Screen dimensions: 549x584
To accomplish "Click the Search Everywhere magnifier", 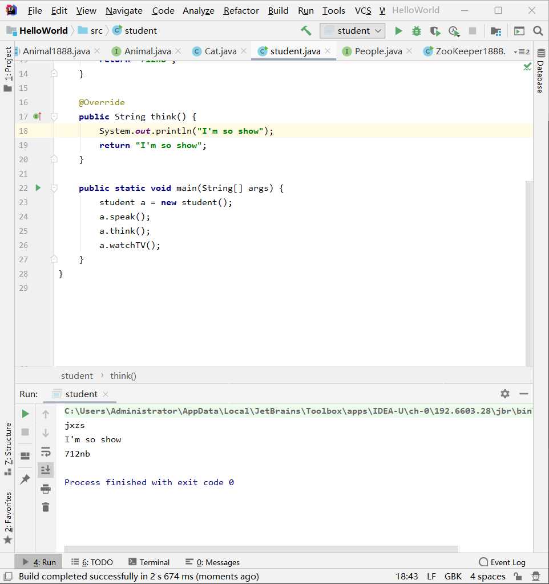I will pyautogui.click(x=538, y=30).
